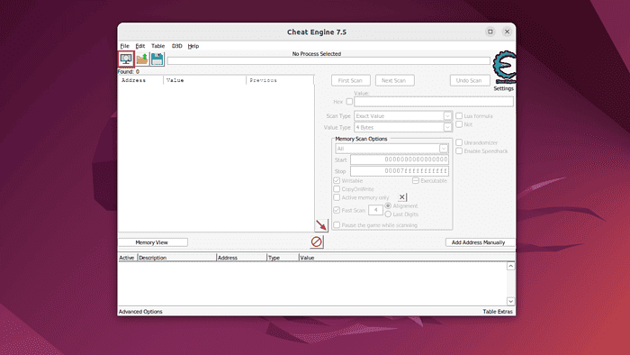630x355 pixels.
Task: Select the Alignment radio button
Action: tap(388, 205)
